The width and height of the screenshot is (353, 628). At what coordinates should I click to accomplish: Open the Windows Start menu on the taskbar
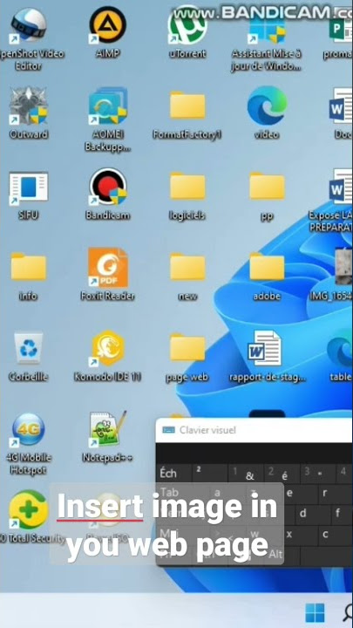pyautogui.click(x=315, y=613)
